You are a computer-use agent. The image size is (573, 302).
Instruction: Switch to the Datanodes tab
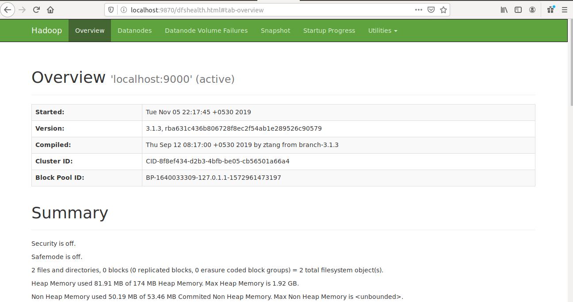click(x=134, y=31)
